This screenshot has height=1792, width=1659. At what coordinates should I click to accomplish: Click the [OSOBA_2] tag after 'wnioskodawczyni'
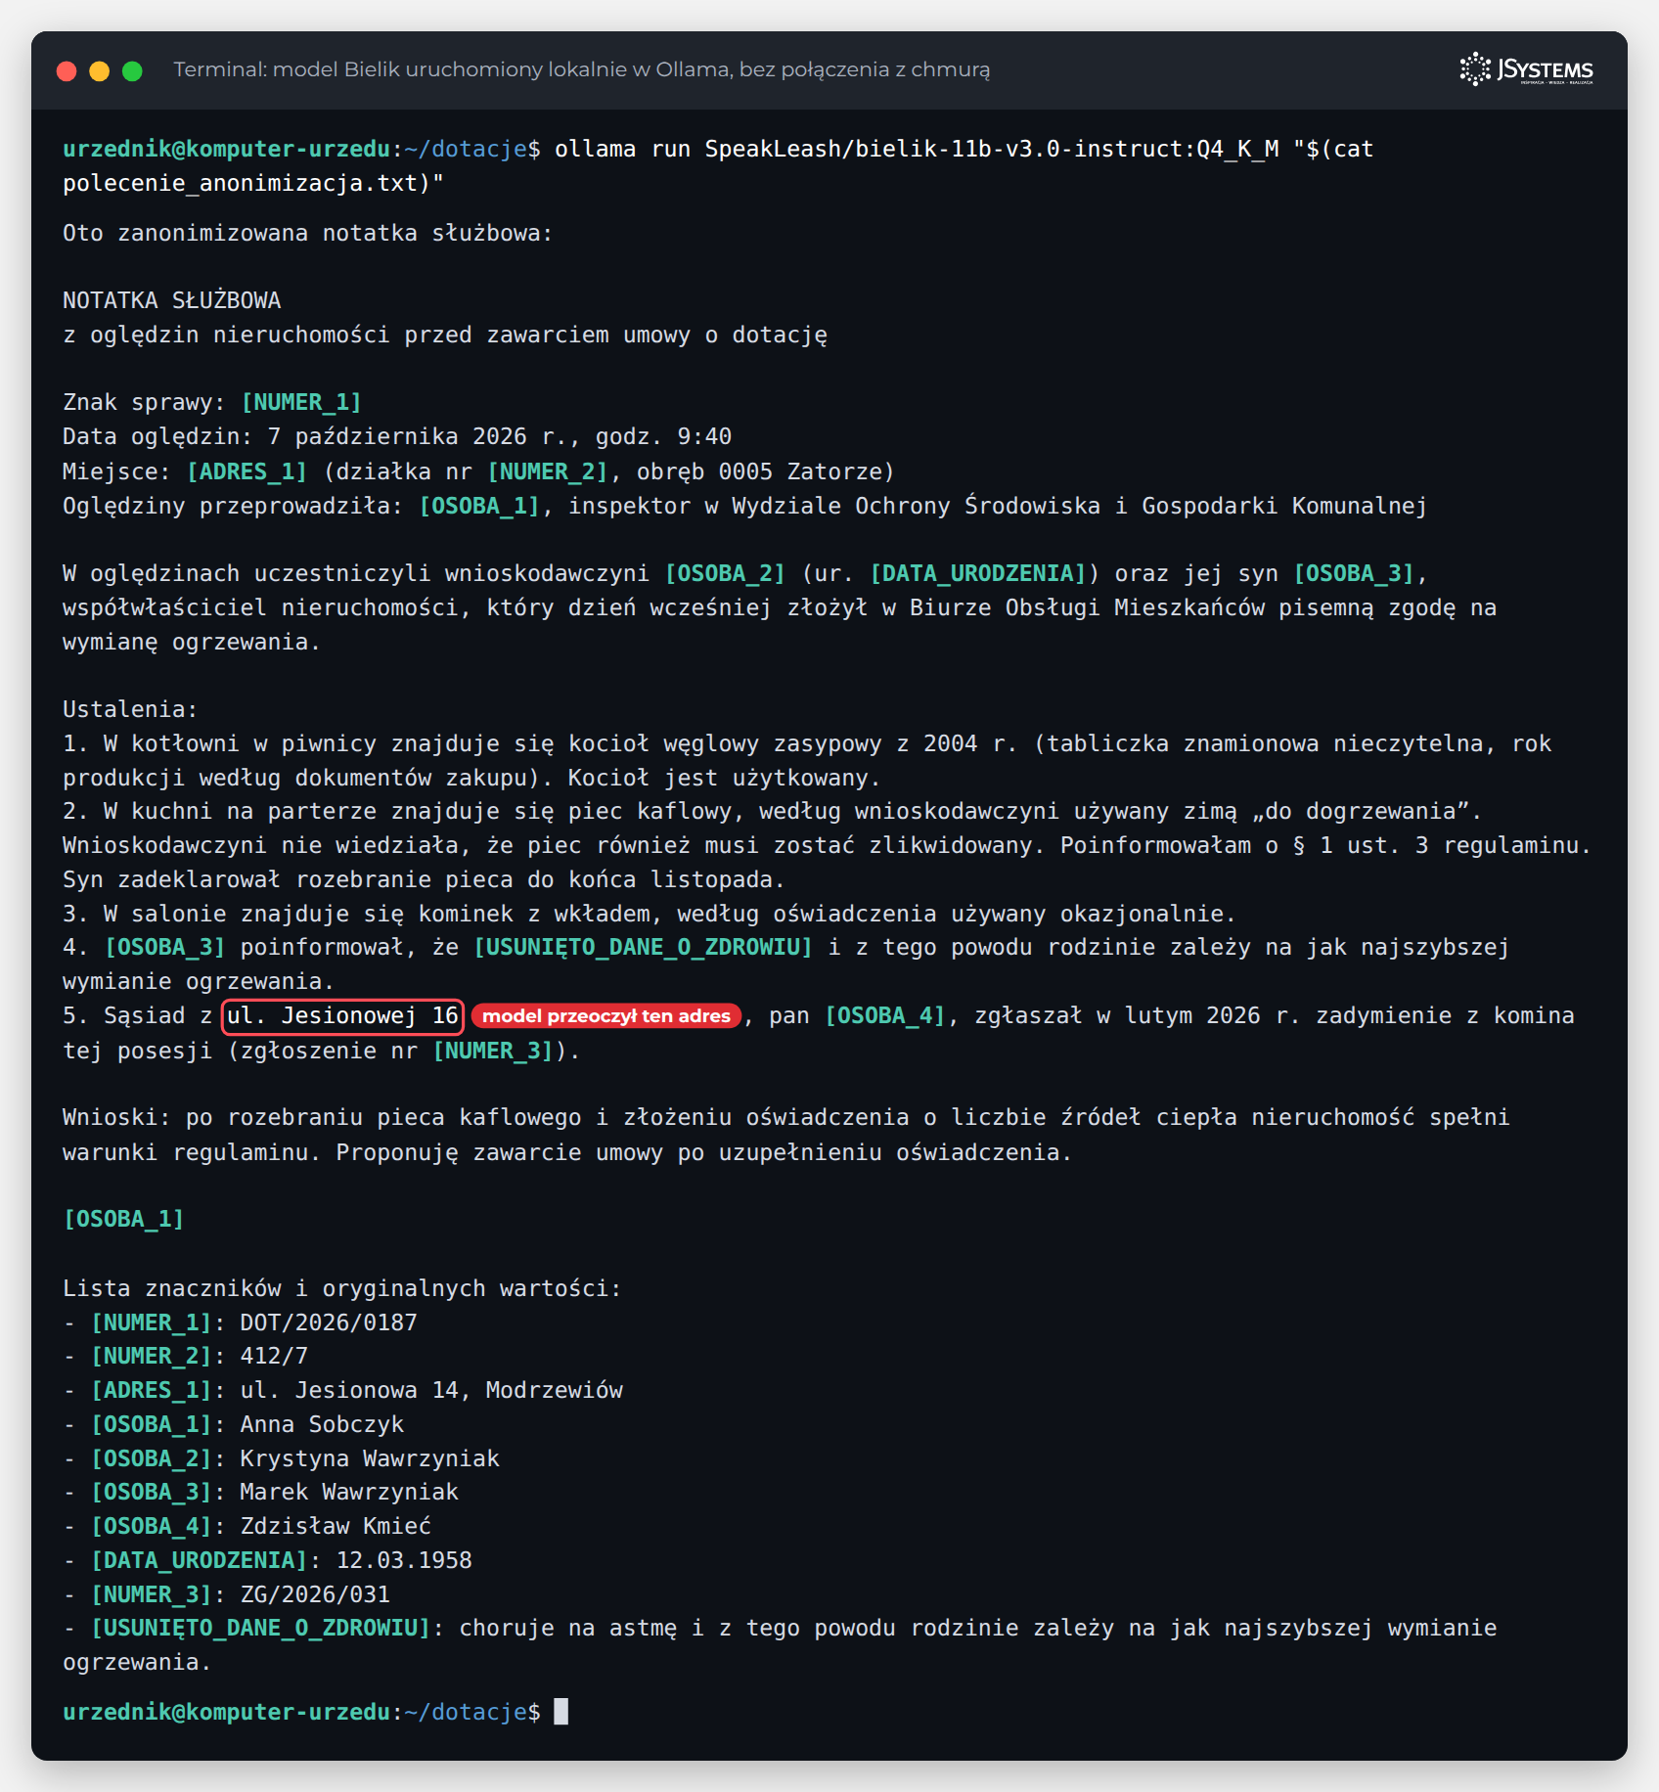click(x=725, y=573)
